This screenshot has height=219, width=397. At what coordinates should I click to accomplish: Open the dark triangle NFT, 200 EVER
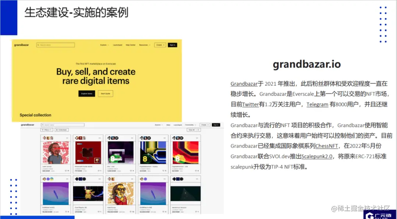click(x=185, y=194)
